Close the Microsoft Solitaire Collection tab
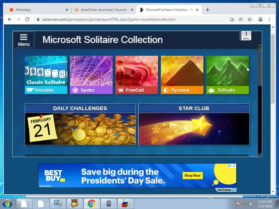Viewport: 279px width, 209px height. click(197, 10)
